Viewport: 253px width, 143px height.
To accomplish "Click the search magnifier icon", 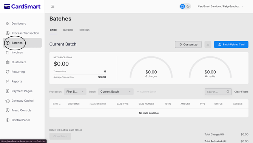I will coord(228,92).
